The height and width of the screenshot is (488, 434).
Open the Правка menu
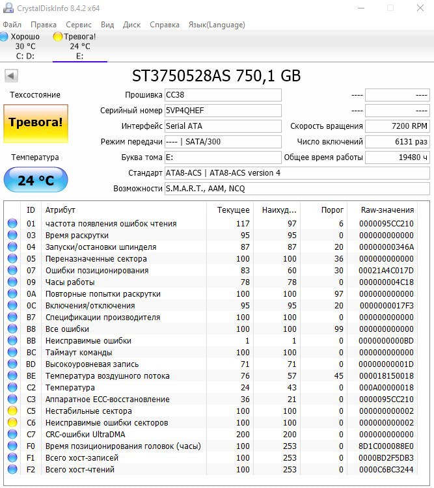pos(44,25)
